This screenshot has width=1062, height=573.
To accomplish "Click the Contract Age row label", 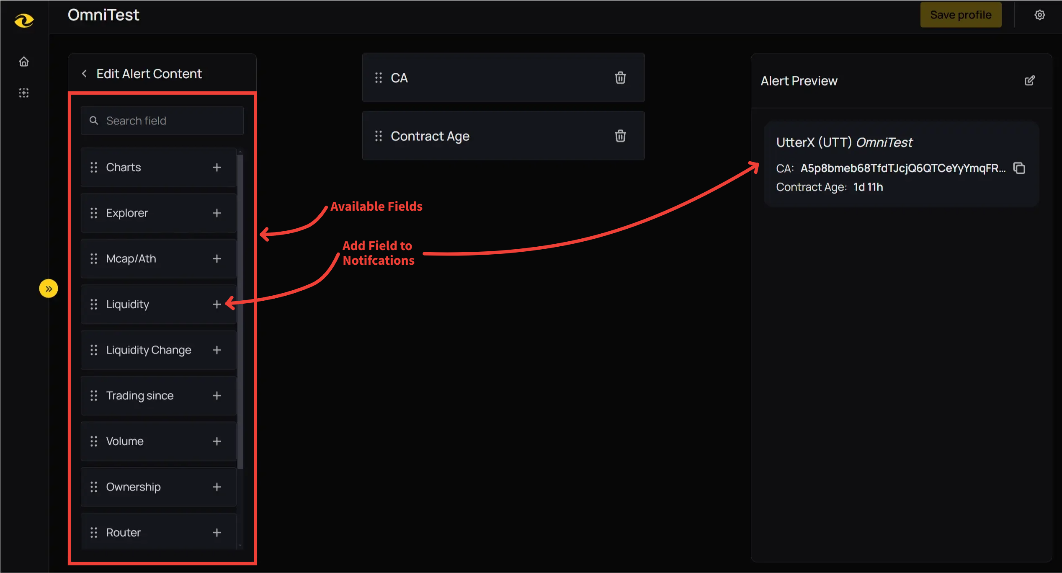I will click(430, 136).
